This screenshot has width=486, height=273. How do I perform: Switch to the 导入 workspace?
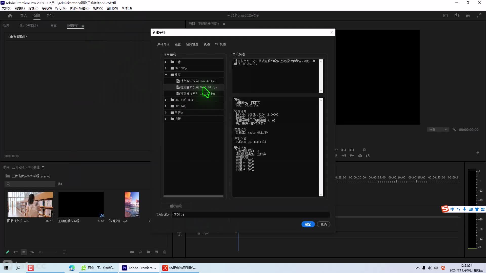click(x=24, y=15)
